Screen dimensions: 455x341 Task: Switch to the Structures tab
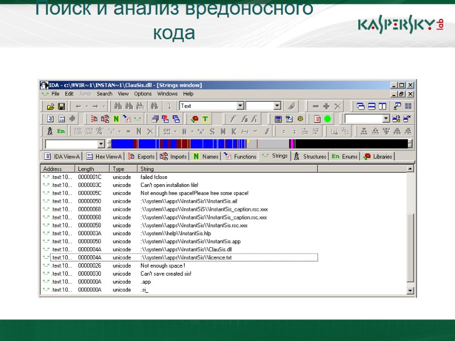pyautogui.click(x=310, y=156)
